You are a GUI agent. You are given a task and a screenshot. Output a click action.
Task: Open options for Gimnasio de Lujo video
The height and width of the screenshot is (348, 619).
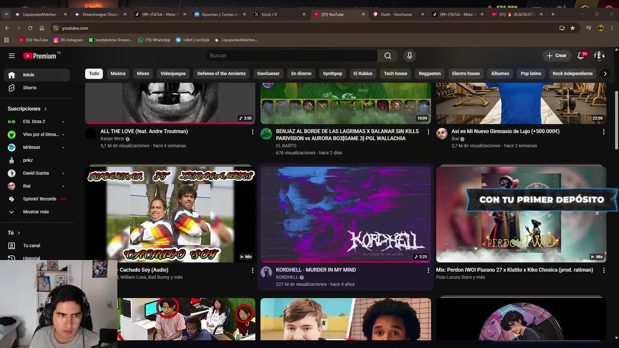click(x=603, y=131)
